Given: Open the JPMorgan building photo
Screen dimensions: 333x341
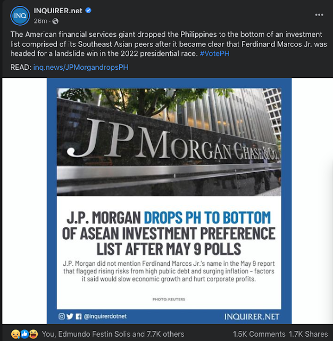Looking at the screenshot, I should coord(169,142).
